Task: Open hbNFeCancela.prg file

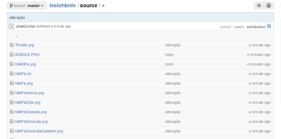Action: tap(31, 112)
